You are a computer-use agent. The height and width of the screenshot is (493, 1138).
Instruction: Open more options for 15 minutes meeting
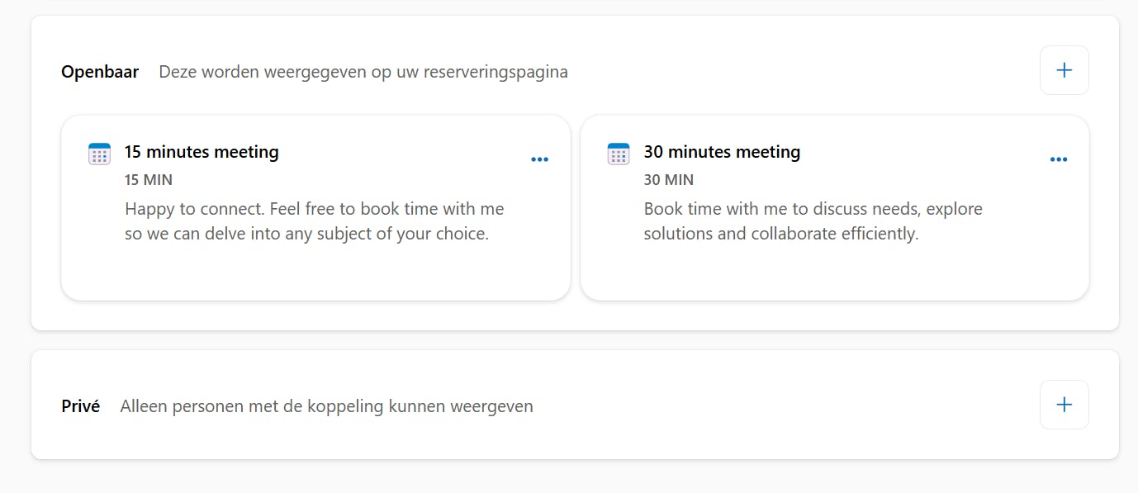539,159
